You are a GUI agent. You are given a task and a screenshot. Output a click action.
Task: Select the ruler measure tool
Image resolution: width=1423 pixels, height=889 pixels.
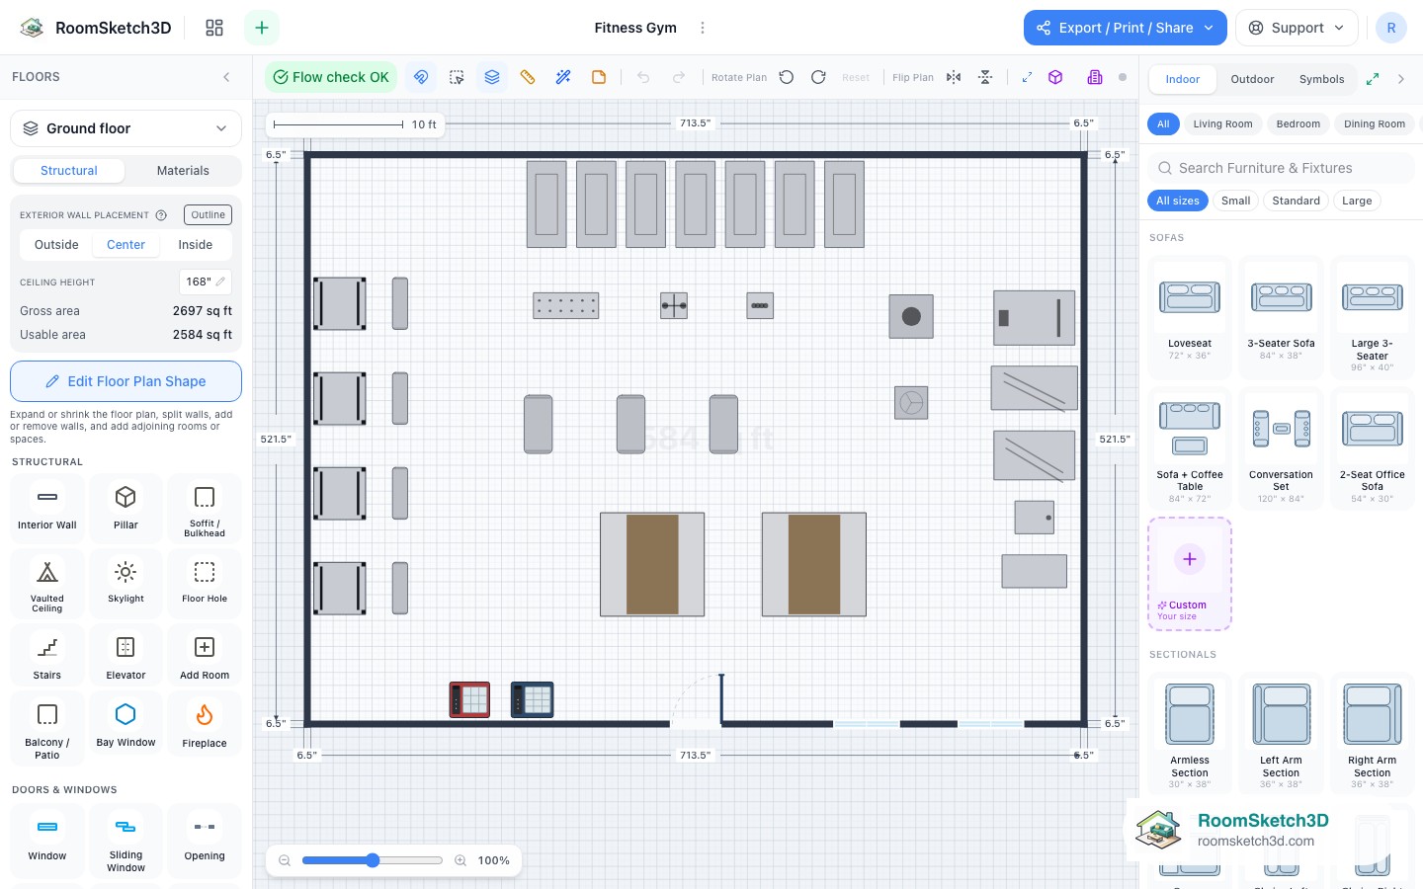[x=528, y=77]
